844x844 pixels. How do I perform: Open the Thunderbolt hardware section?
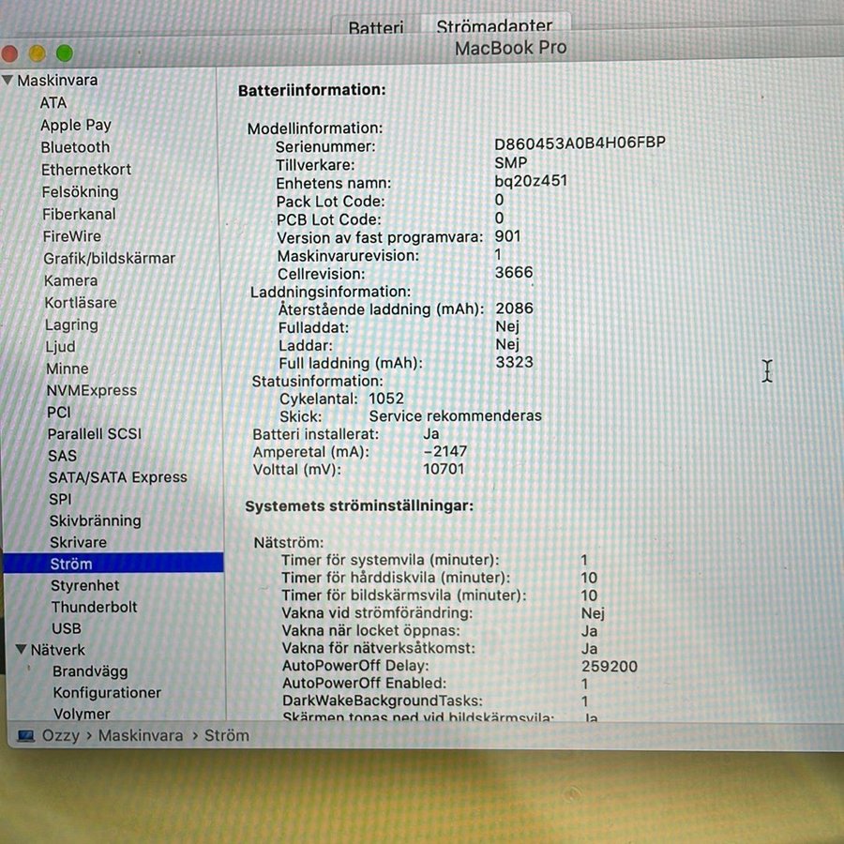pos(94,607)
